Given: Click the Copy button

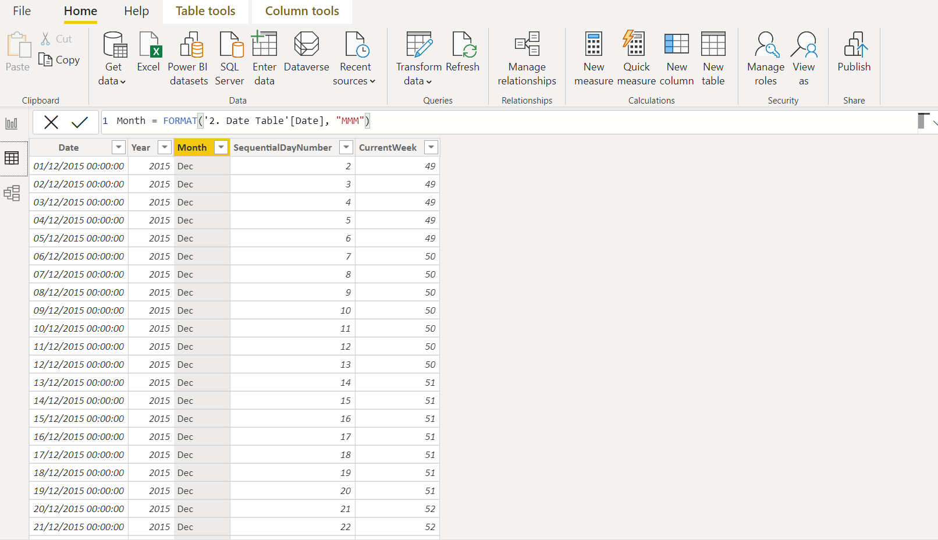Looking at the screenshot, I should (x=59, y=60).
